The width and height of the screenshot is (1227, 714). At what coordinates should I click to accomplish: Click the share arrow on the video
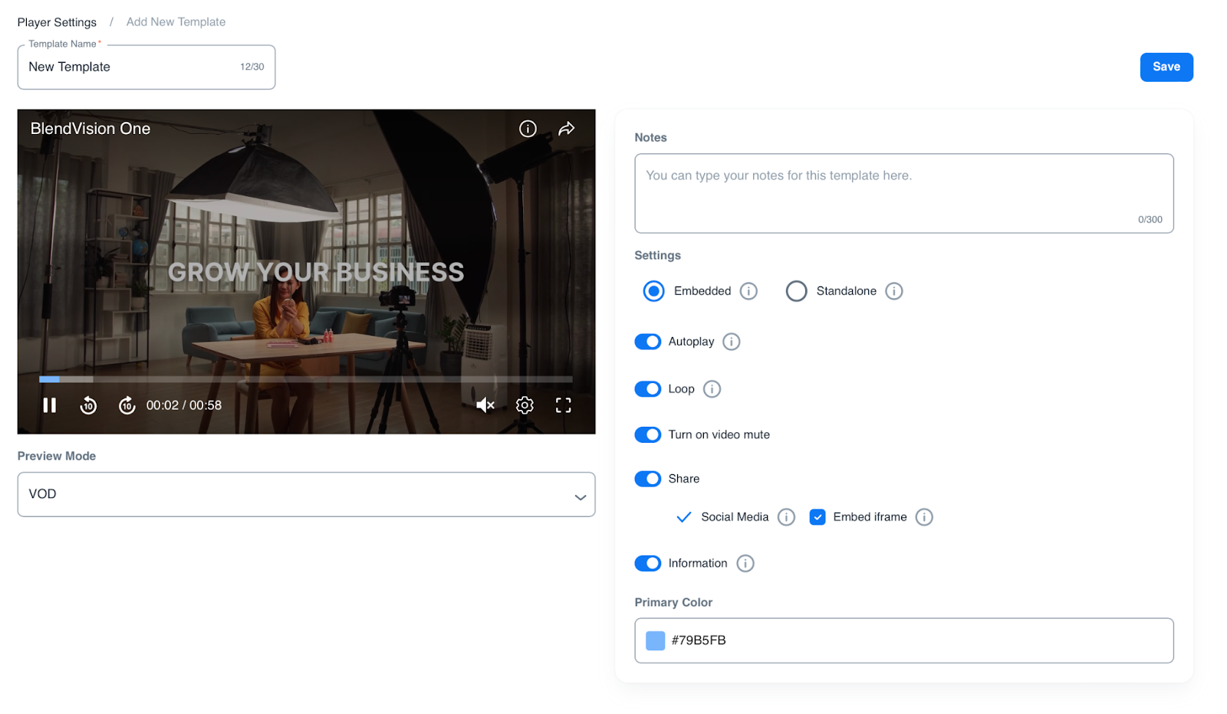click(x=566, y=129)
